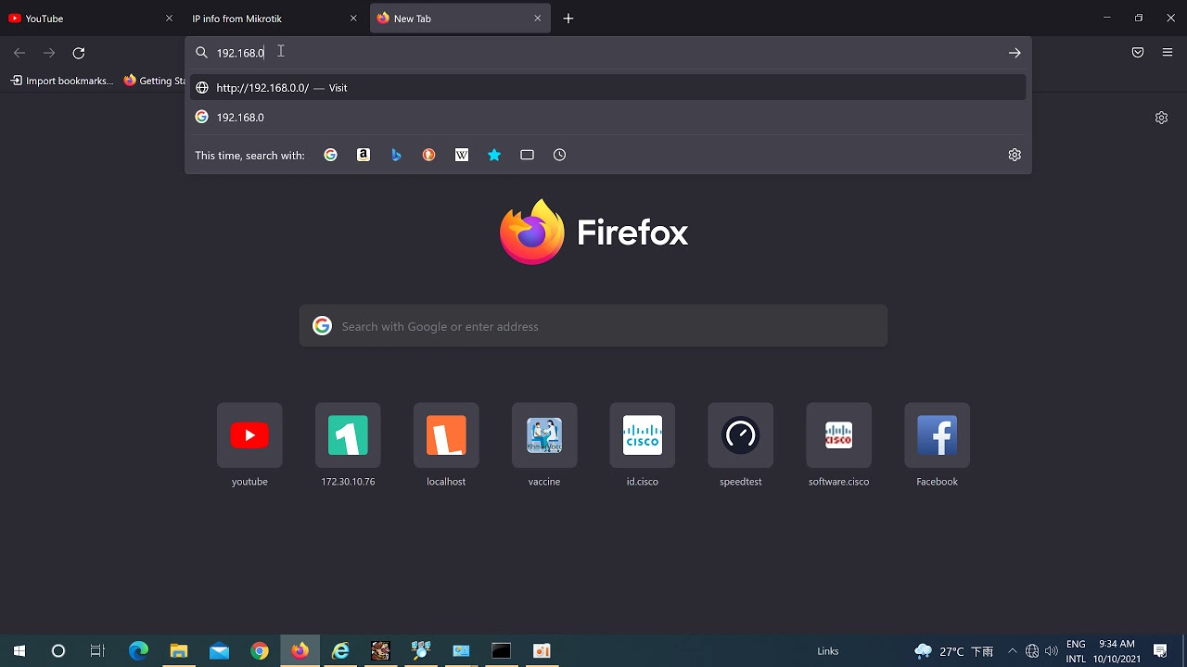Click Search with Google or enter address box
1187x667 pixels.
click(593, 326)
